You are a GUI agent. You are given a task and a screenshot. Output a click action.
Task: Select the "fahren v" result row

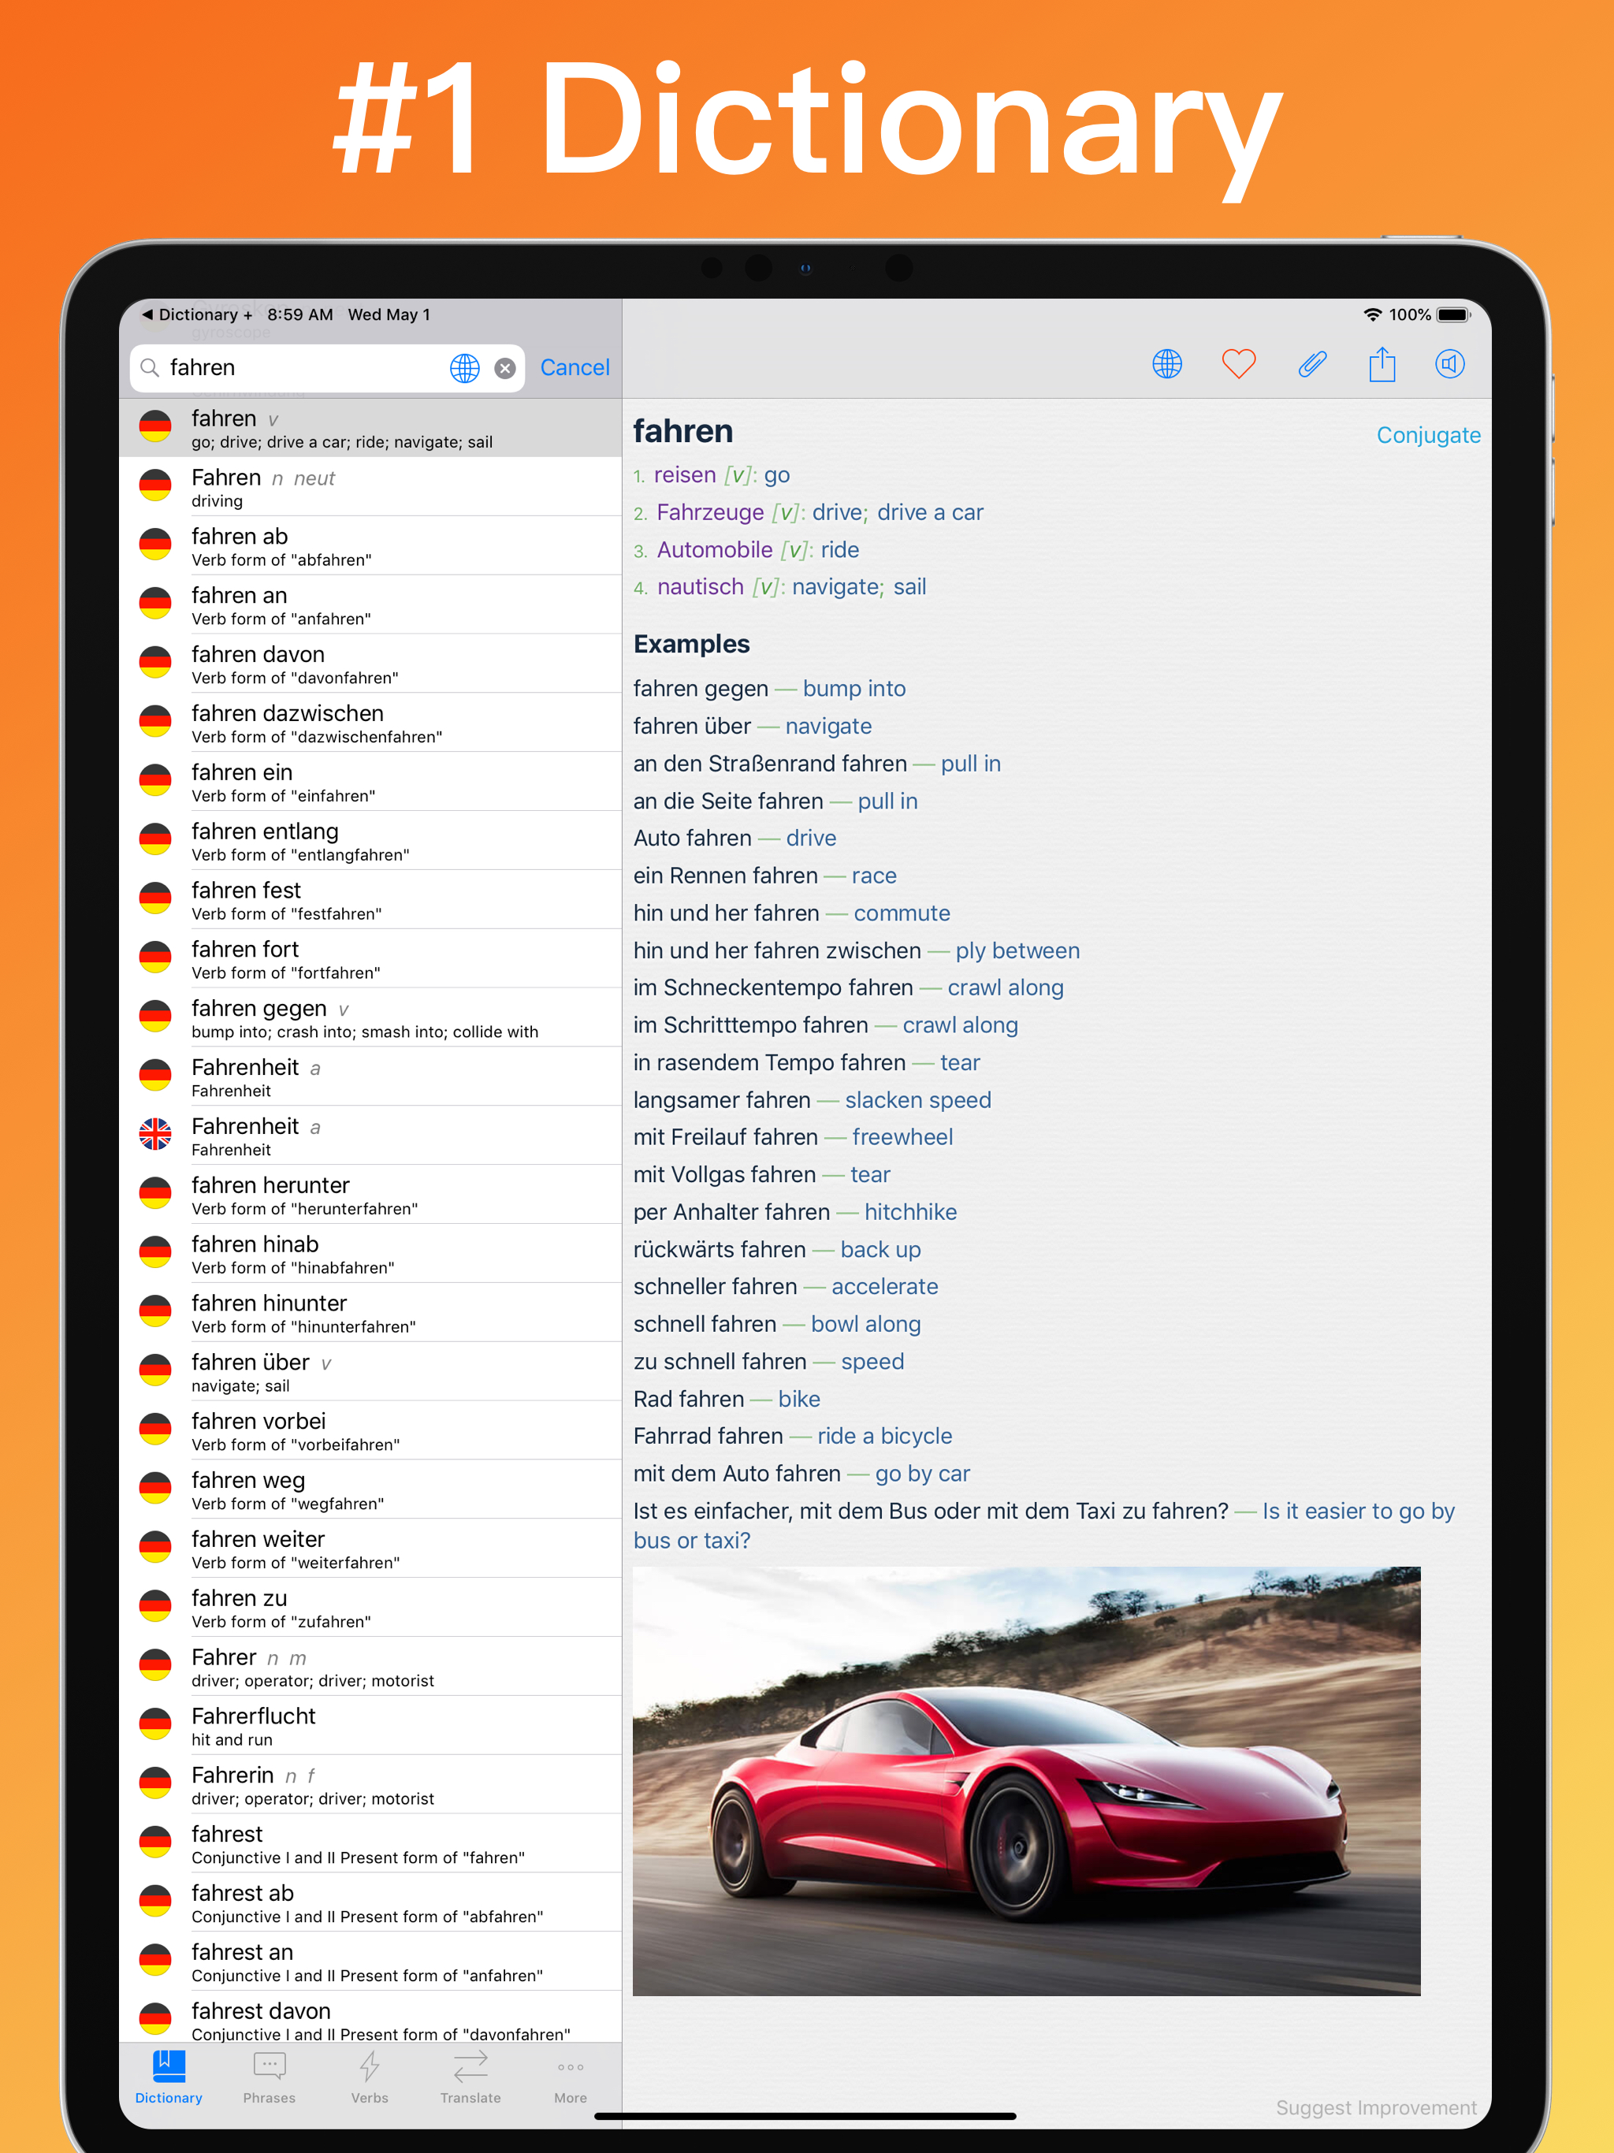(x=370, y=427)
